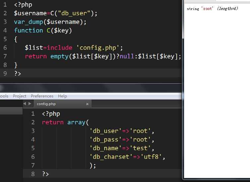Go to previous tab with left arrow
Image resolution: width=250 pixels, height=182 pixels.
pyautogui.click(x=25, y=104)
